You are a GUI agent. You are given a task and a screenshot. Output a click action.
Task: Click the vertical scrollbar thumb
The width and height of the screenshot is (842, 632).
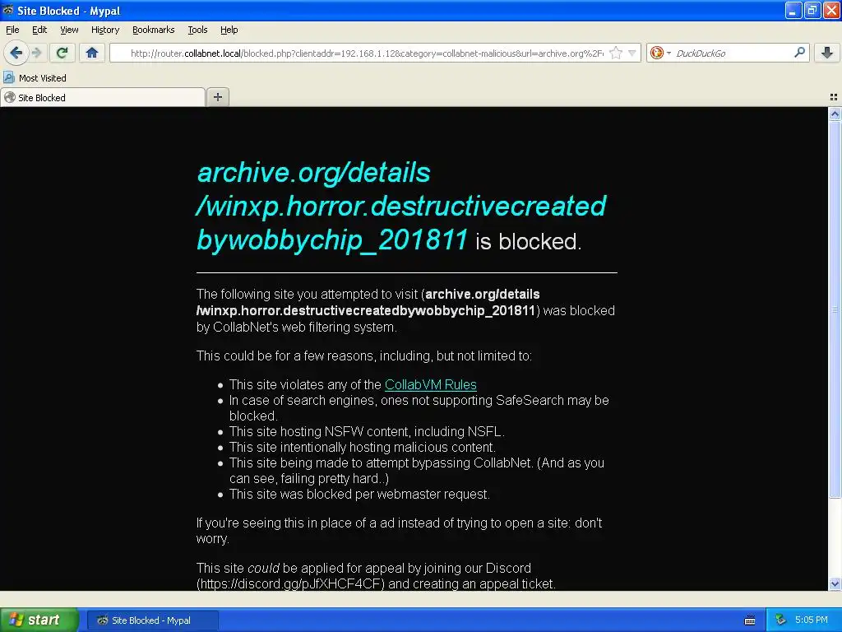click(x=835, y=309)
